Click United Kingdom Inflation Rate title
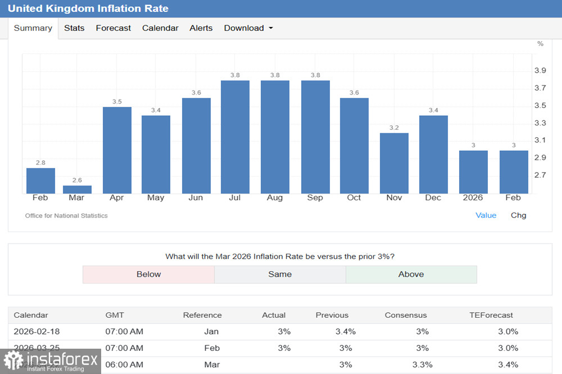 88,8
